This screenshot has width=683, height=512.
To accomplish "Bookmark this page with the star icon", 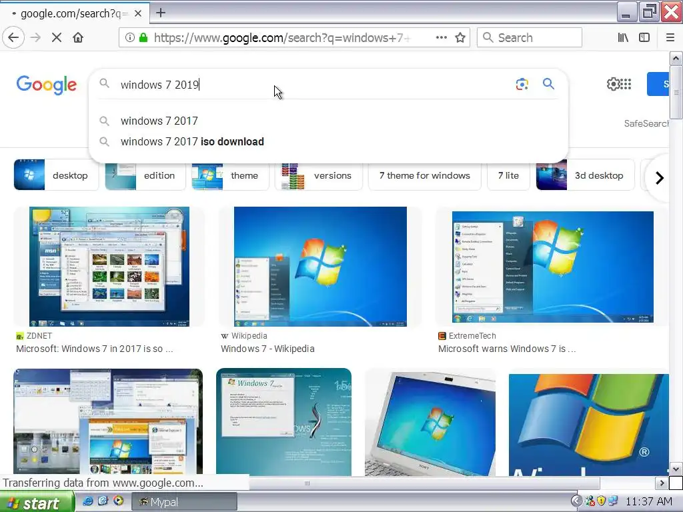I will pos(460,37).
